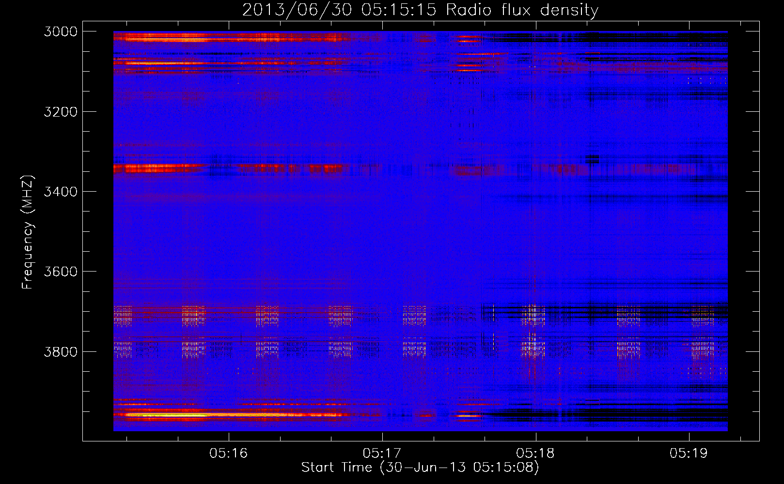The image size is (784, 484).
Task: Select the '3000' frequency tick label
Action: [61, 31]
